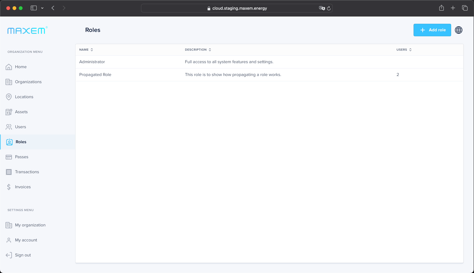The height and width of the screenshot is (273, 474).
Task: Open the Users section icon
Action: coord(9,127)
